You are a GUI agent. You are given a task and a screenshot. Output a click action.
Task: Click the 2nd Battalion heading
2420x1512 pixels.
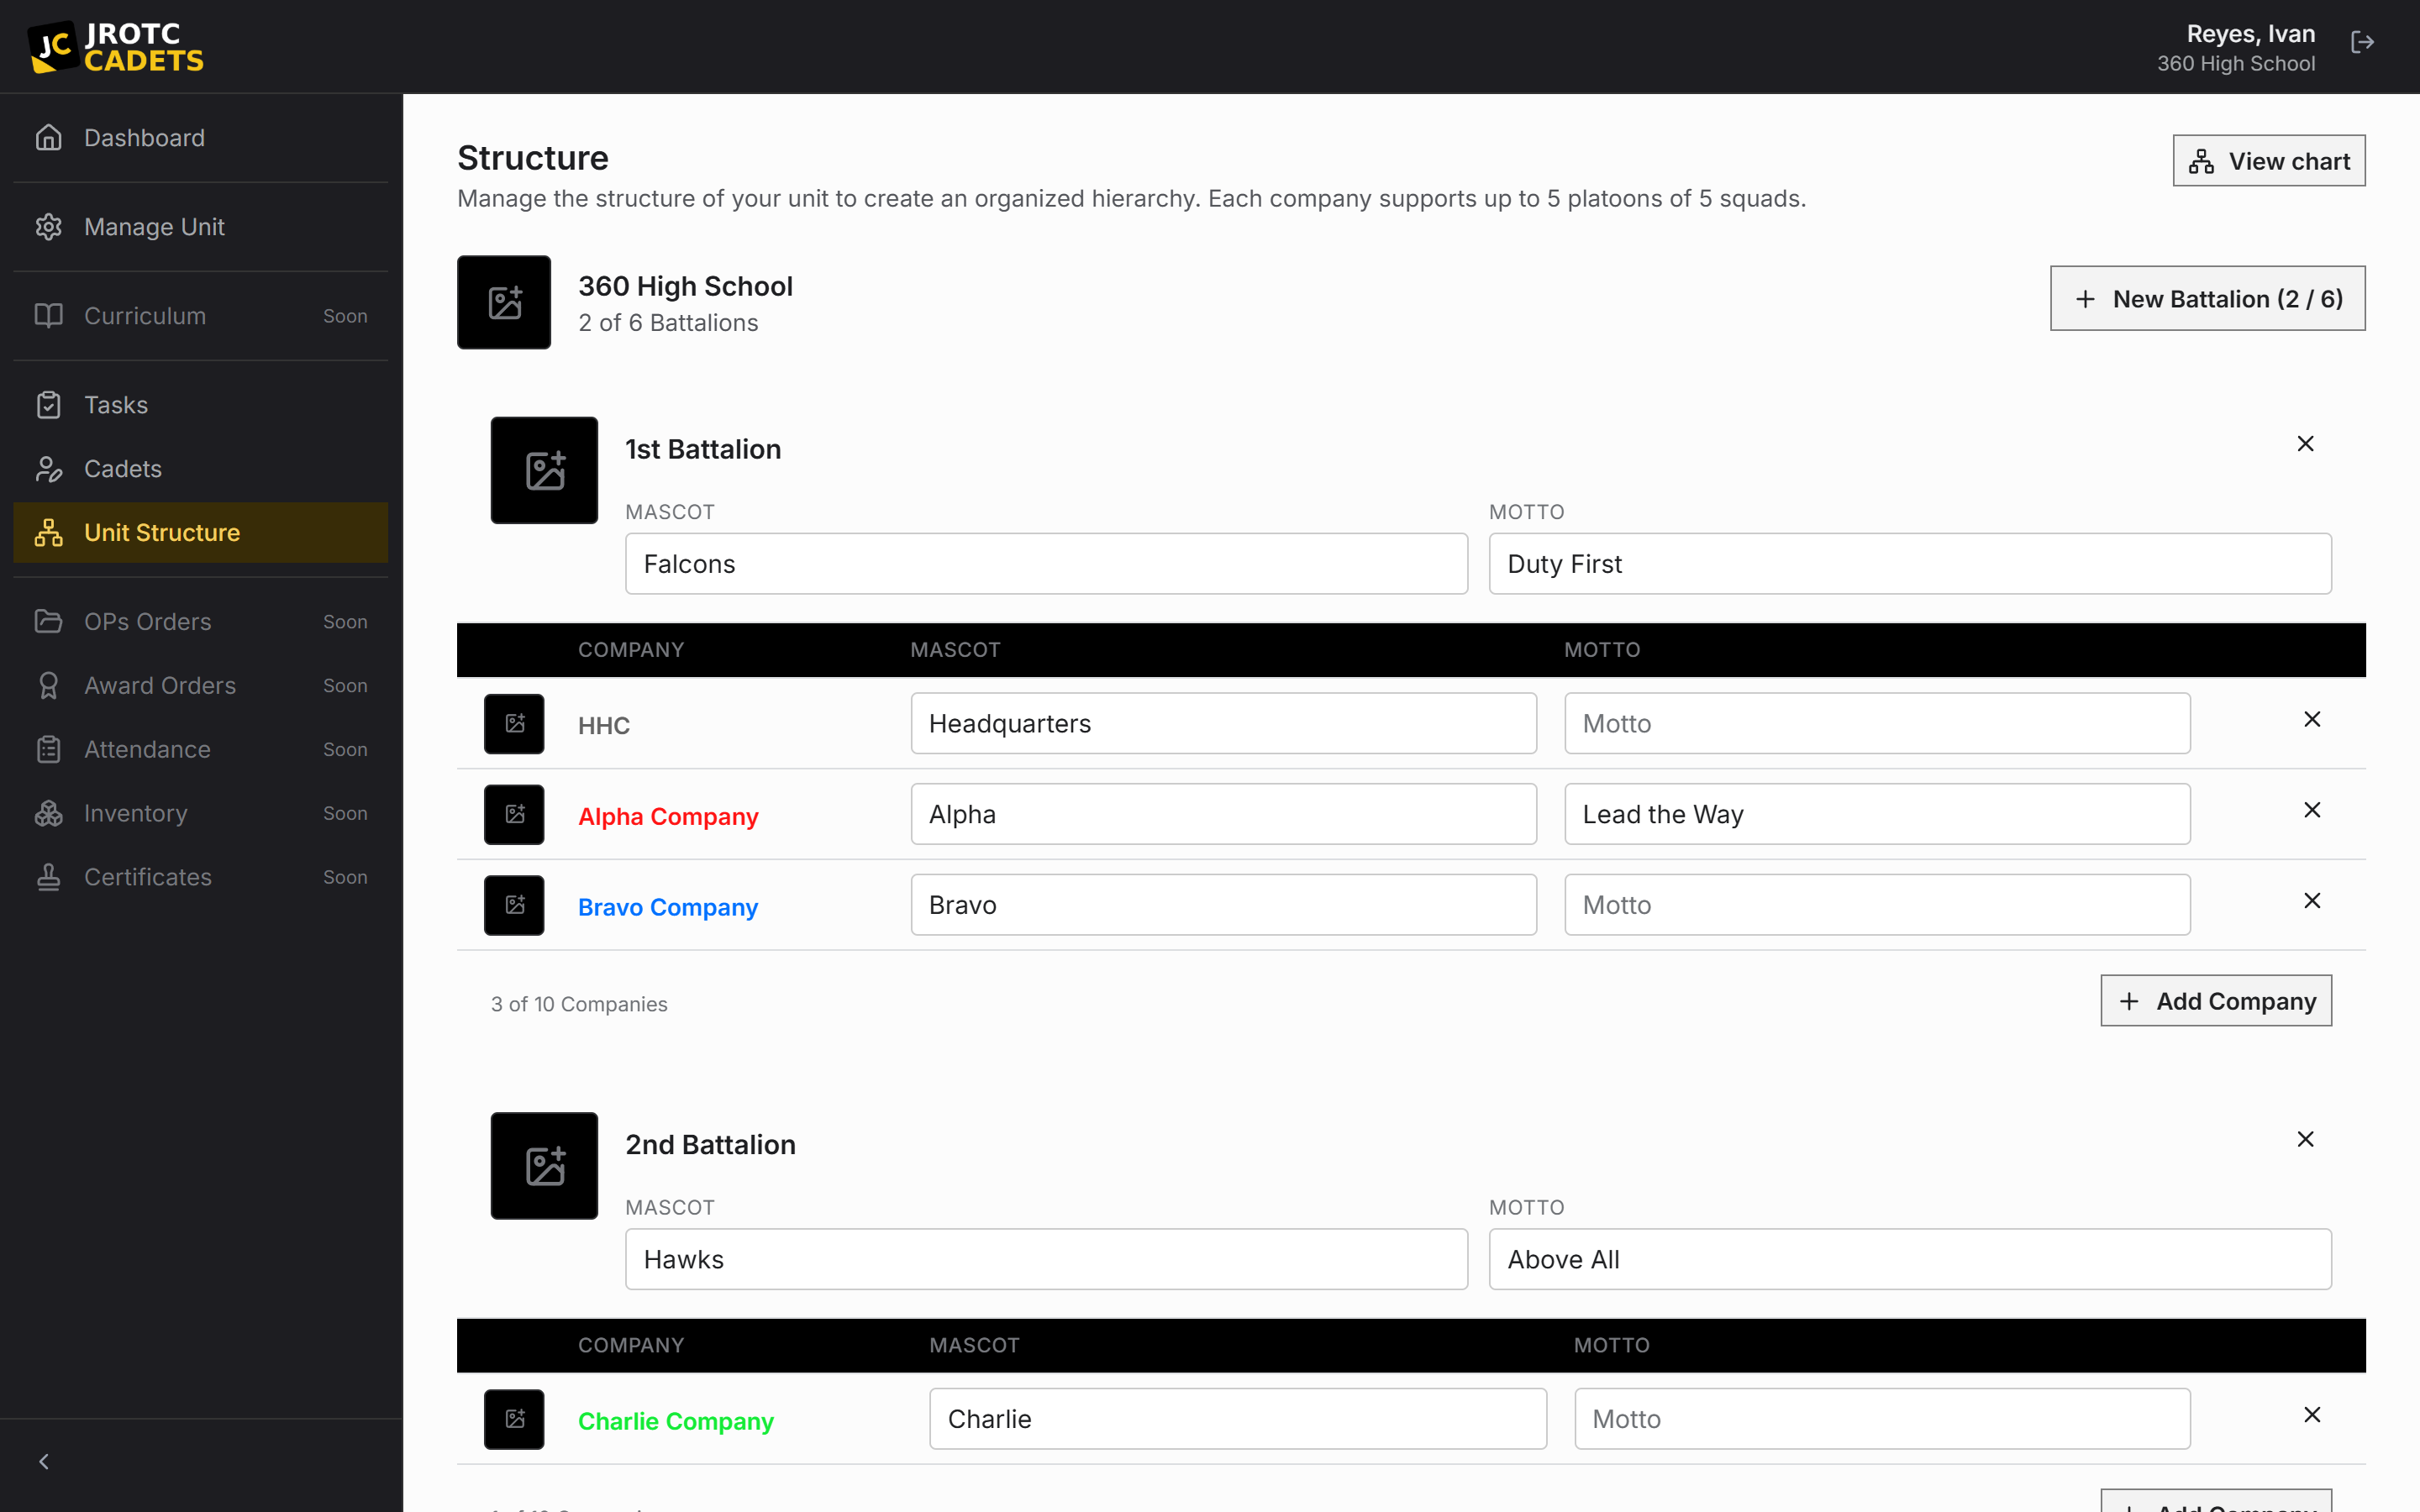[710, 1145]
